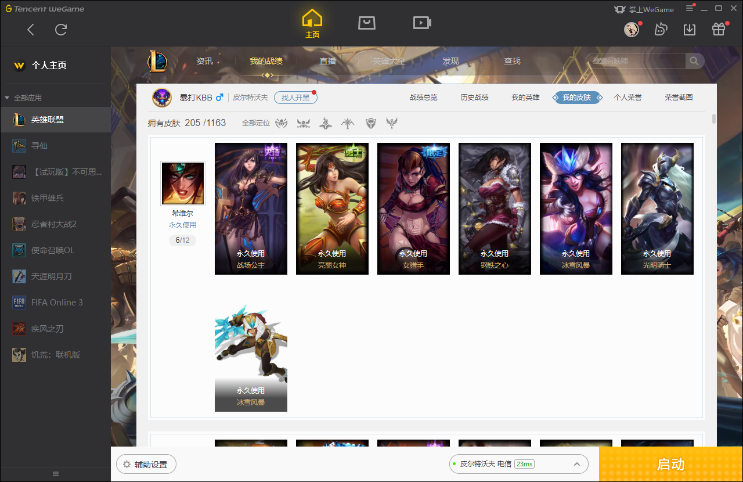743x482 pixels.
Task: Click the vertical scrollbar thumb
Action: pyautogui.click(x=713, y=119)
